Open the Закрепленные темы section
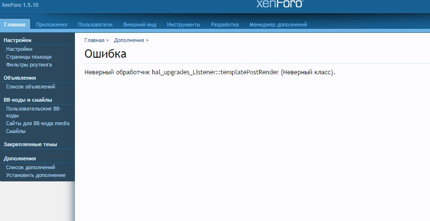Image resolution: width=430 pixels, height=221 pixels. tap(30, 144)
